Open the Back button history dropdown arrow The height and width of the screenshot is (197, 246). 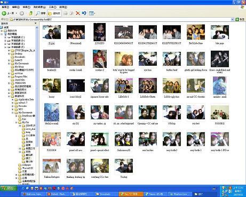[x=17, y=13]
